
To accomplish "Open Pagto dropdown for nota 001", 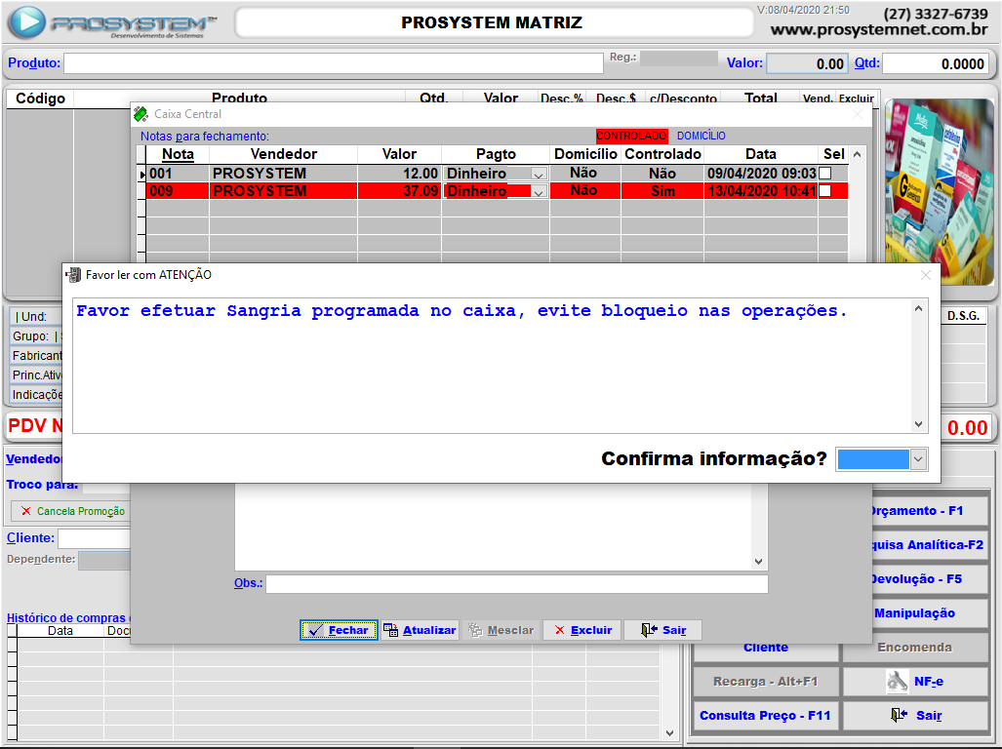I will click(x=539, y=175).
